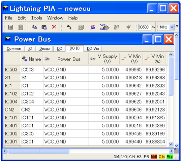
Task: Click the HS status bar indicator
Action: coord(139,157)
